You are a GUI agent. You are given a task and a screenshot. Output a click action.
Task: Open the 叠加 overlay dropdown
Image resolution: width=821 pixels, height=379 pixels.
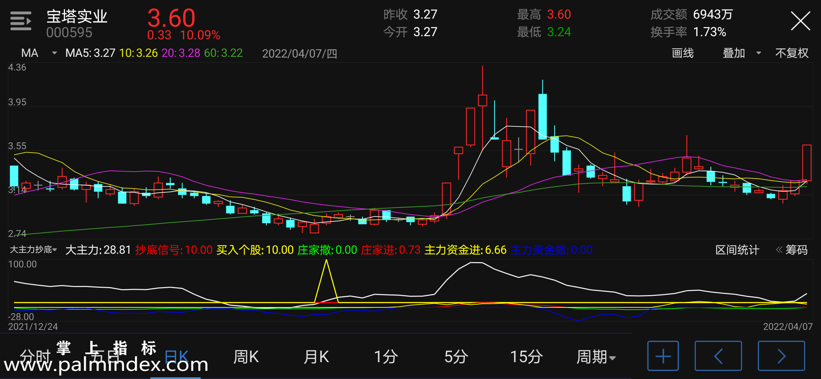tap(742, 53)
